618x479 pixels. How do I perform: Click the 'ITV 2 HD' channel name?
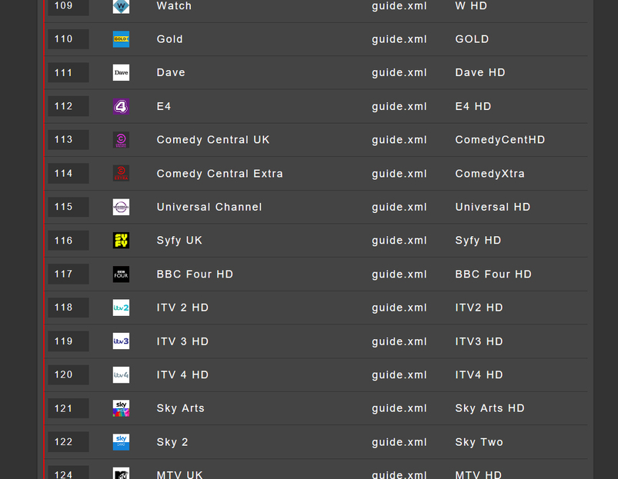[182, 308]
